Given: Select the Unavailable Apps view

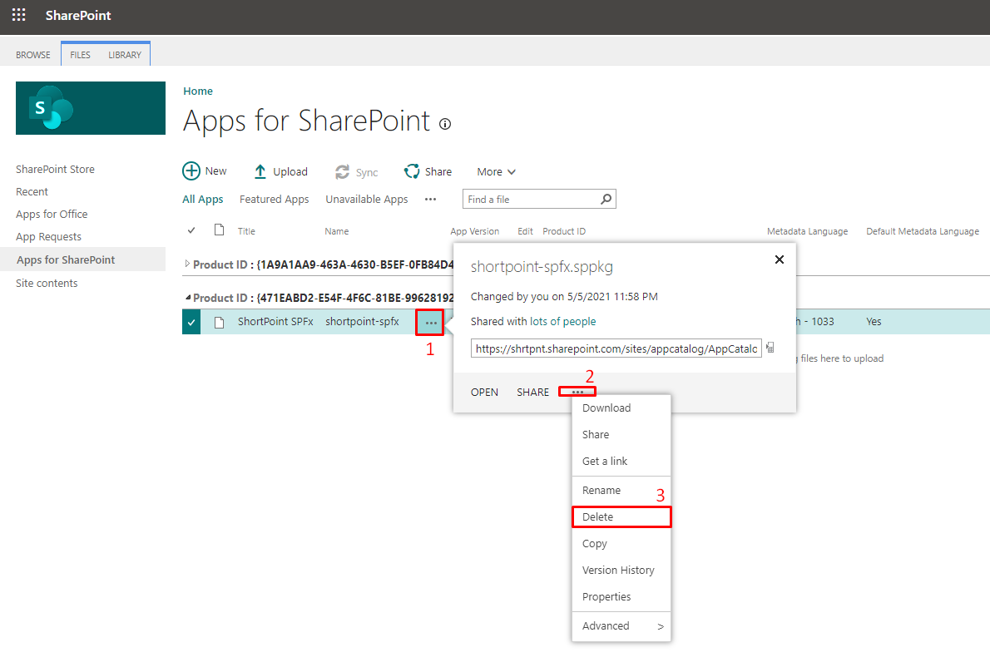Looking at the screenshot, I should [x=367, y=200].
